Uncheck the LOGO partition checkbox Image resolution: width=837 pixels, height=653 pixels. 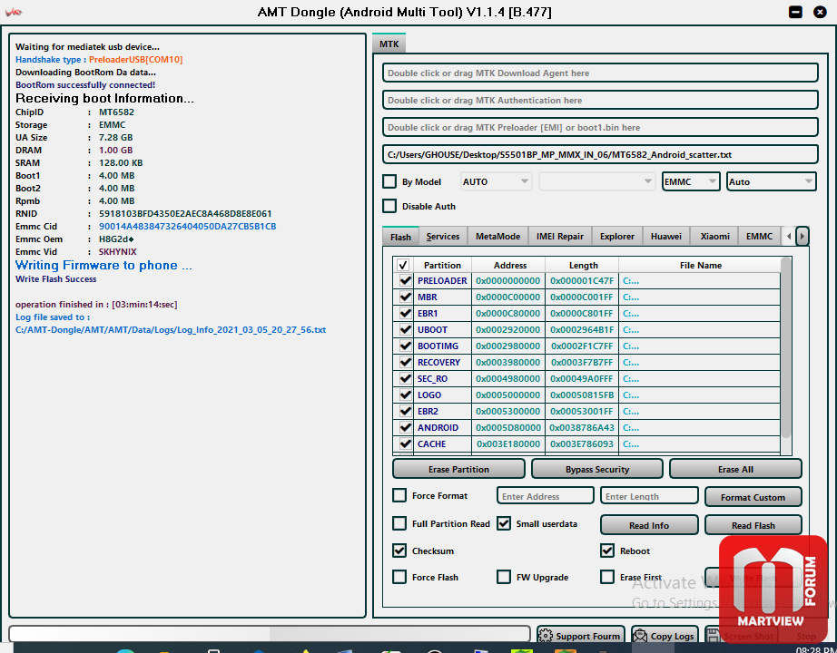405,395
